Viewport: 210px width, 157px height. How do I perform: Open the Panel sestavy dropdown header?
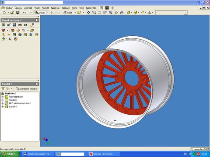pyautogui.click(x=12, y=20)
